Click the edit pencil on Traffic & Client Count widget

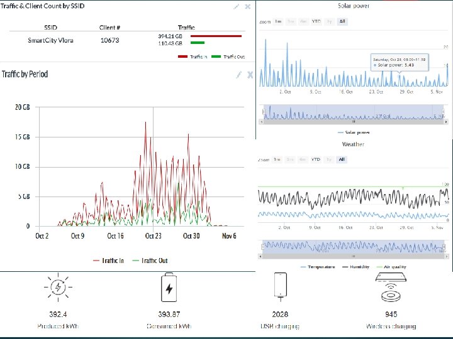(237, 7)
